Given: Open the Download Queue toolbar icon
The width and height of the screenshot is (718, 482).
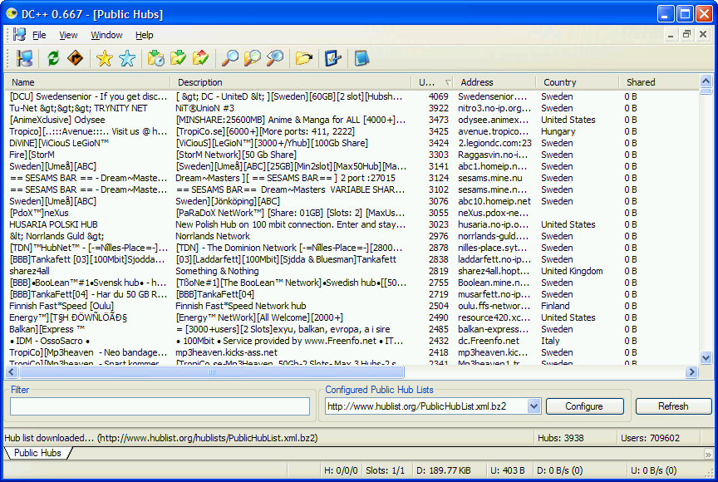Looking at the screenshot, I should click(155, 59).
